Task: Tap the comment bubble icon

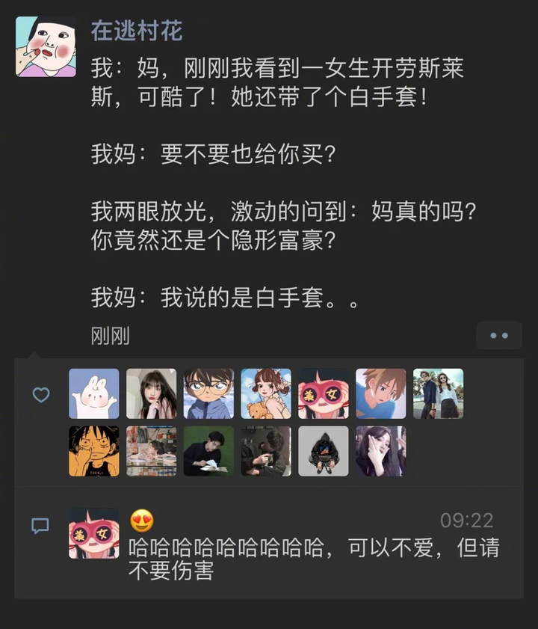Action: [40, 526]
